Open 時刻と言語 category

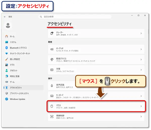[23, 76]
